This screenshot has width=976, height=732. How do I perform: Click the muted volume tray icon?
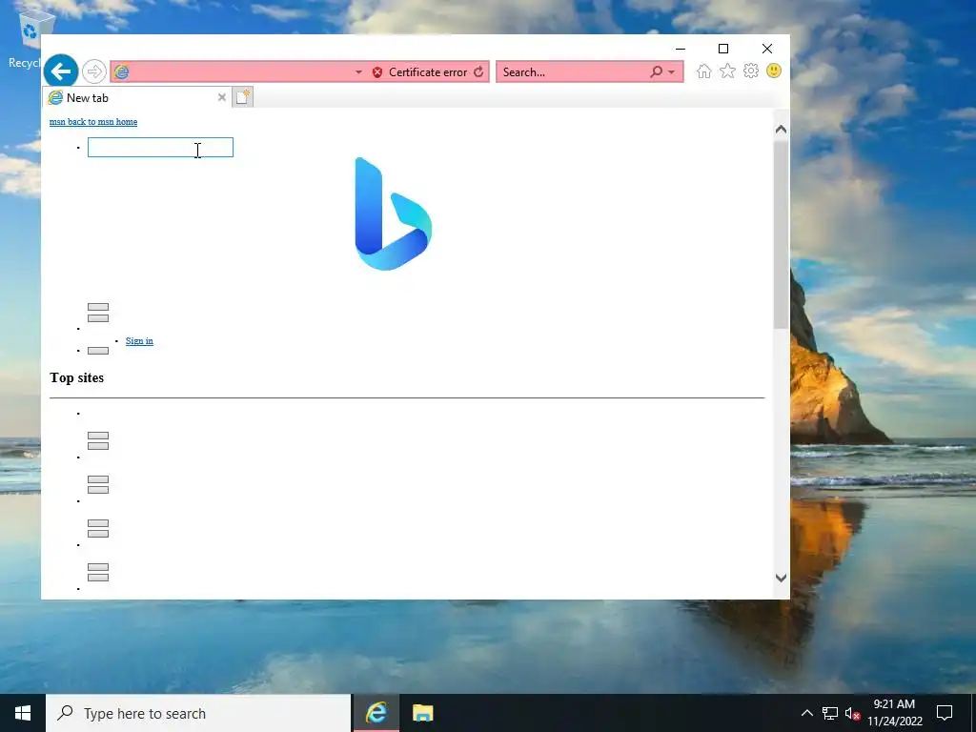tap(853, 713)
